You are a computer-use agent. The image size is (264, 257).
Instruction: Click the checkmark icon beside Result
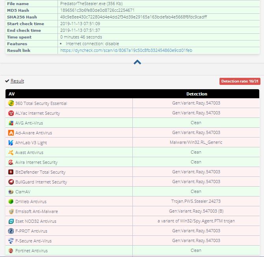[7, 81]
